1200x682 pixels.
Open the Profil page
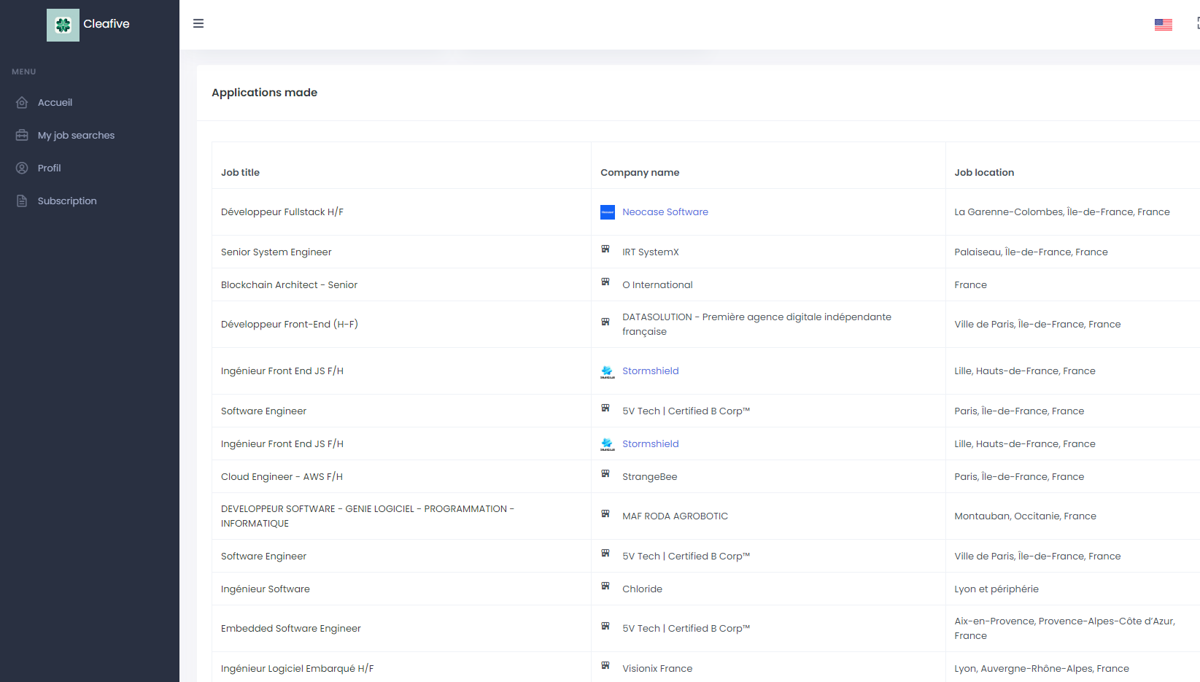click(x=49, y=168)
